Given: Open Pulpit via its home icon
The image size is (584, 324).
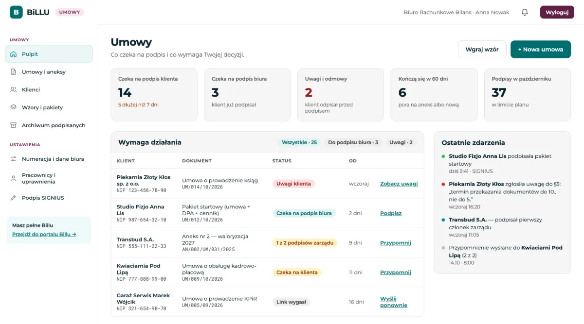Looking at the screenshot, I should [x=13, y=54].
